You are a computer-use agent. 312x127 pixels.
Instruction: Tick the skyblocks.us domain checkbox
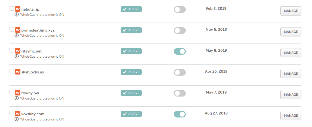tap(12, 71)
